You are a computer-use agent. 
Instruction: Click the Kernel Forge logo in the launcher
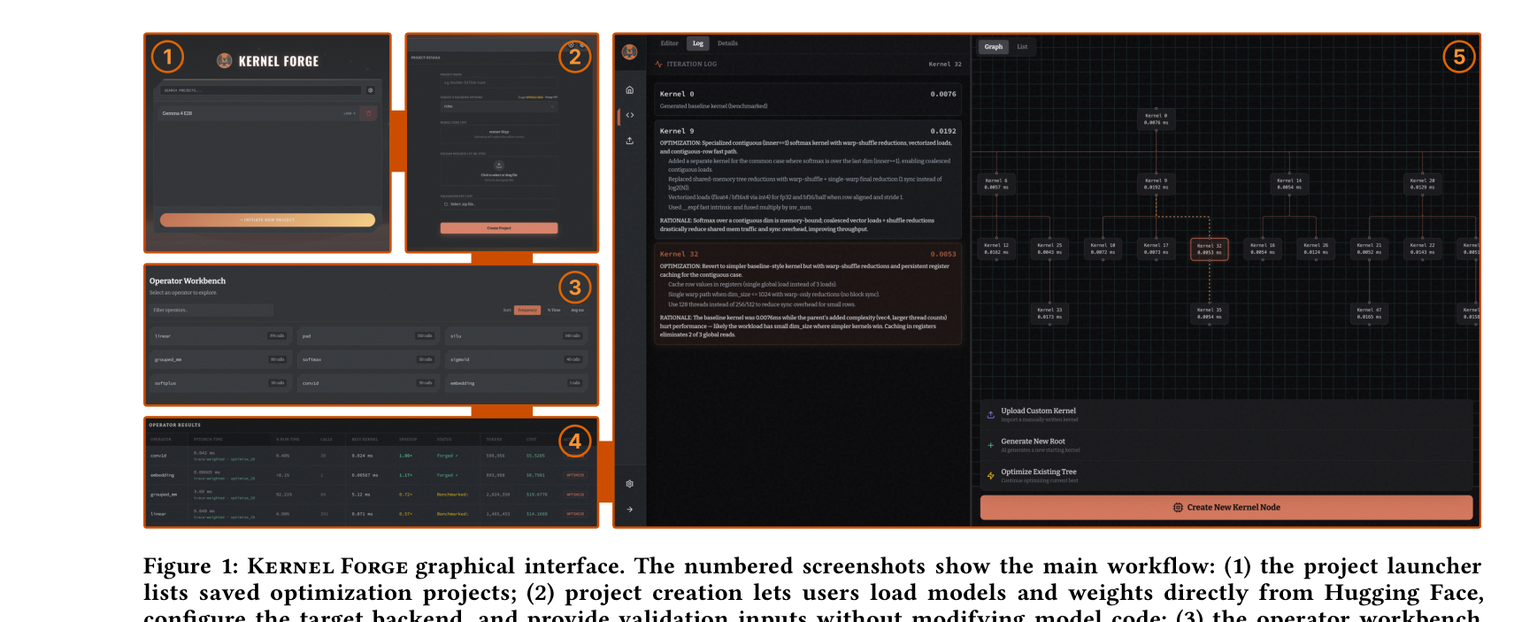click(x=224, y=60)
